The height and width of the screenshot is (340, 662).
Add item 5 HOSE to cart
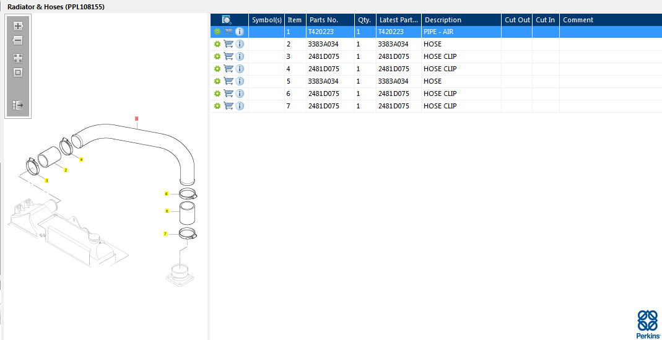pos(229,81)
